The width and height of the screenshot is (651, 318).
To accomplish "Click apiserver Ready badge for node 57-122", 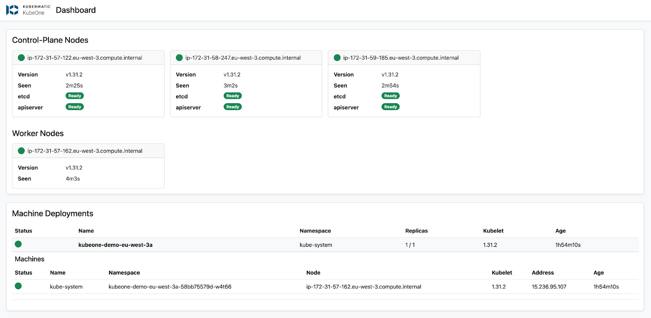I will (x=74, y=107).
